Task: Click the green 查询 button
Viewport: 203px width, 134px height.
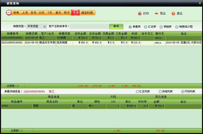Action: 116,26
